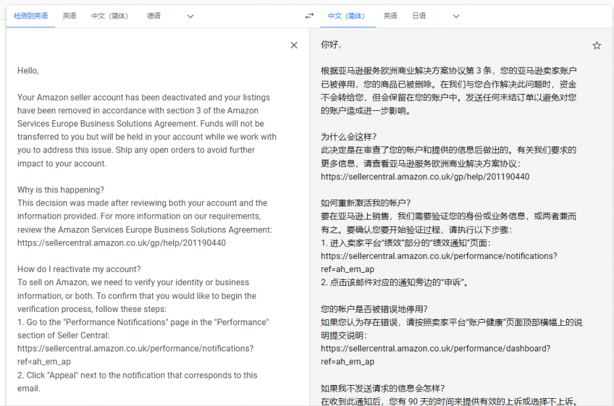This screenshot has width=614, height=406.
Task: Click the 你好 greeting in translation
Action: [x=331, y=45]
